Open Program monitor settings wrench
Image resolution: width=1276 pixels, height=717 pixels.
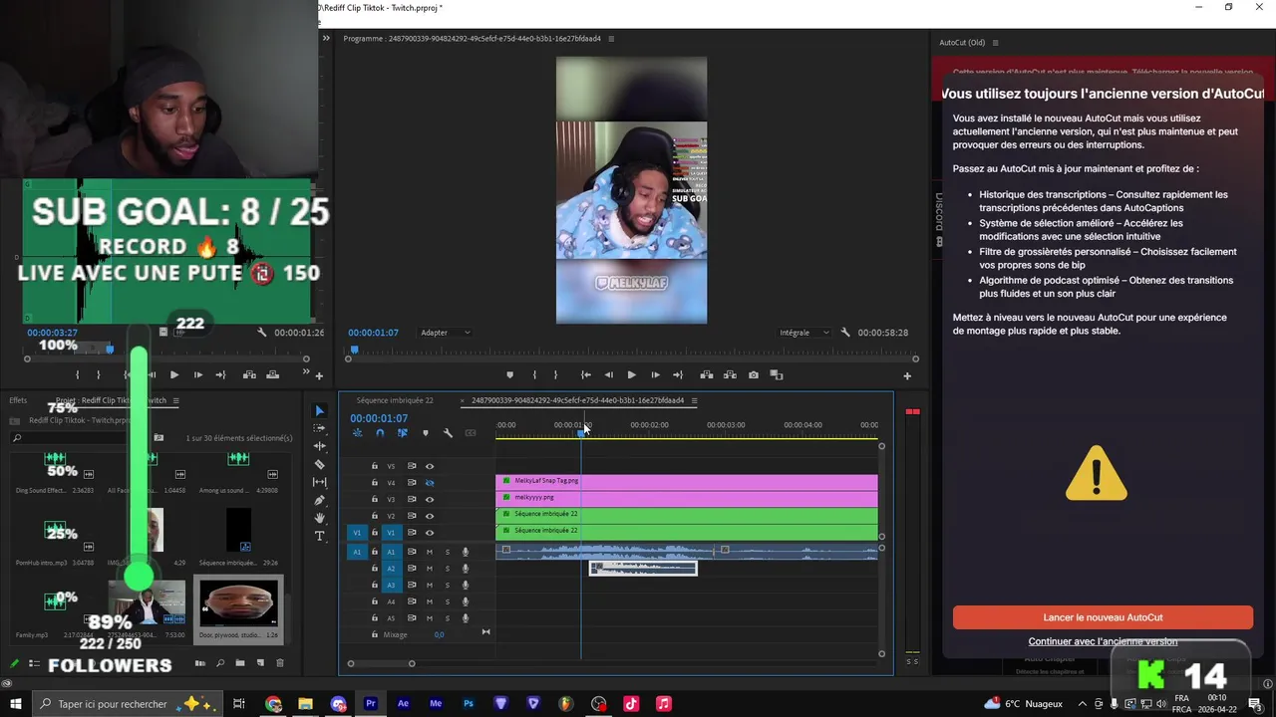844,333
